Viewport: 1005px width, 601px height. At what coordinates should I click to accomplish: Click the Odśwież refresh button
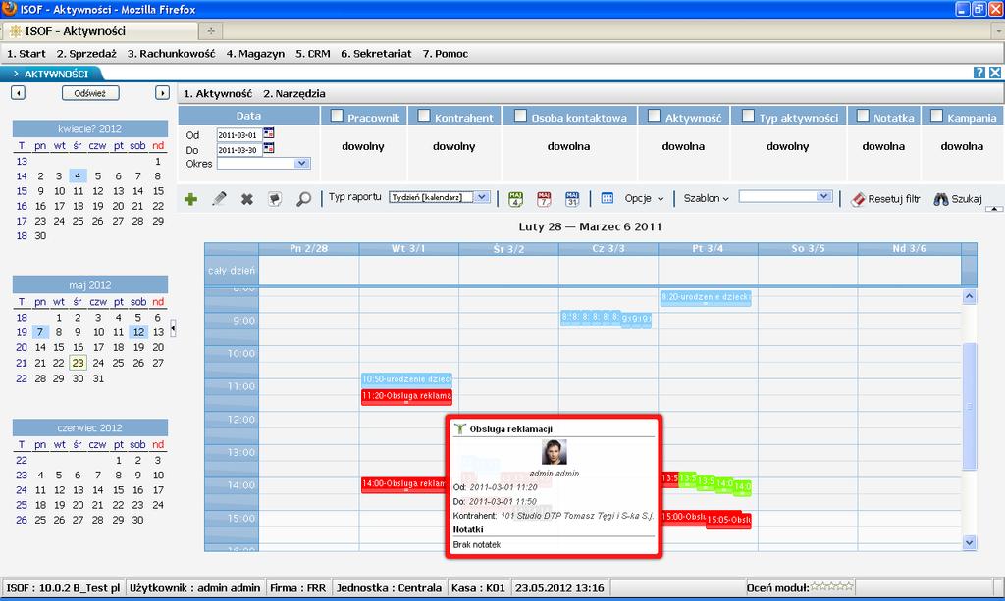(90, 93)
